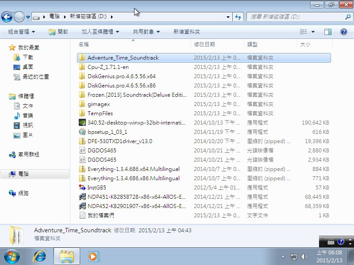Select the DFE-530TXD1driver_v13.0 zip icon
The width and height of the screenshot is (354, 265).
pos(82,141)
